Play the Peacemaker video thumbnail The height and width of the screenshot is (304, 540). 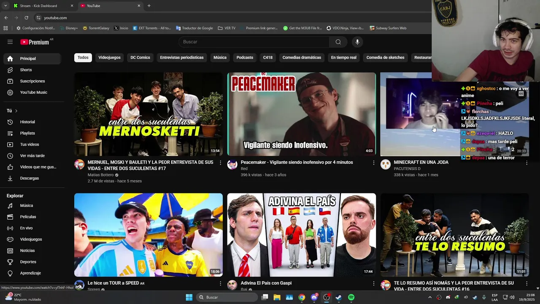pos(302,114)
